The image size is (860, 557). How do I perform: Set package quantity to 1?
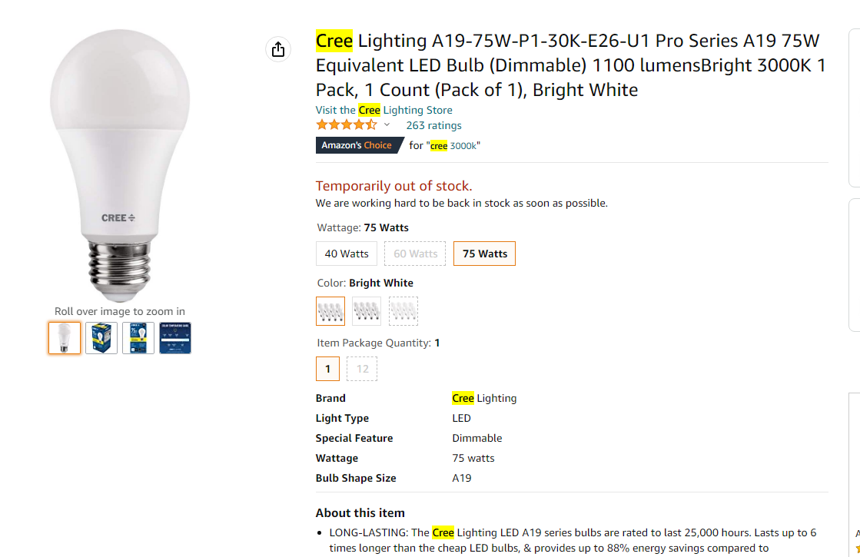click(327, 369)
